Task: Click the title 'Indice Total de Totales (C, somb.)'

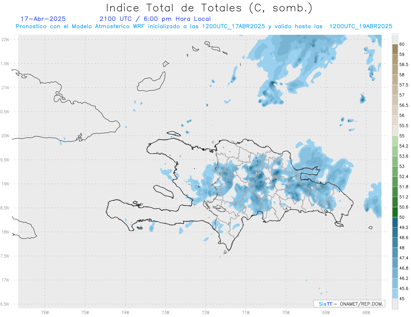Action: click(209, 8)
